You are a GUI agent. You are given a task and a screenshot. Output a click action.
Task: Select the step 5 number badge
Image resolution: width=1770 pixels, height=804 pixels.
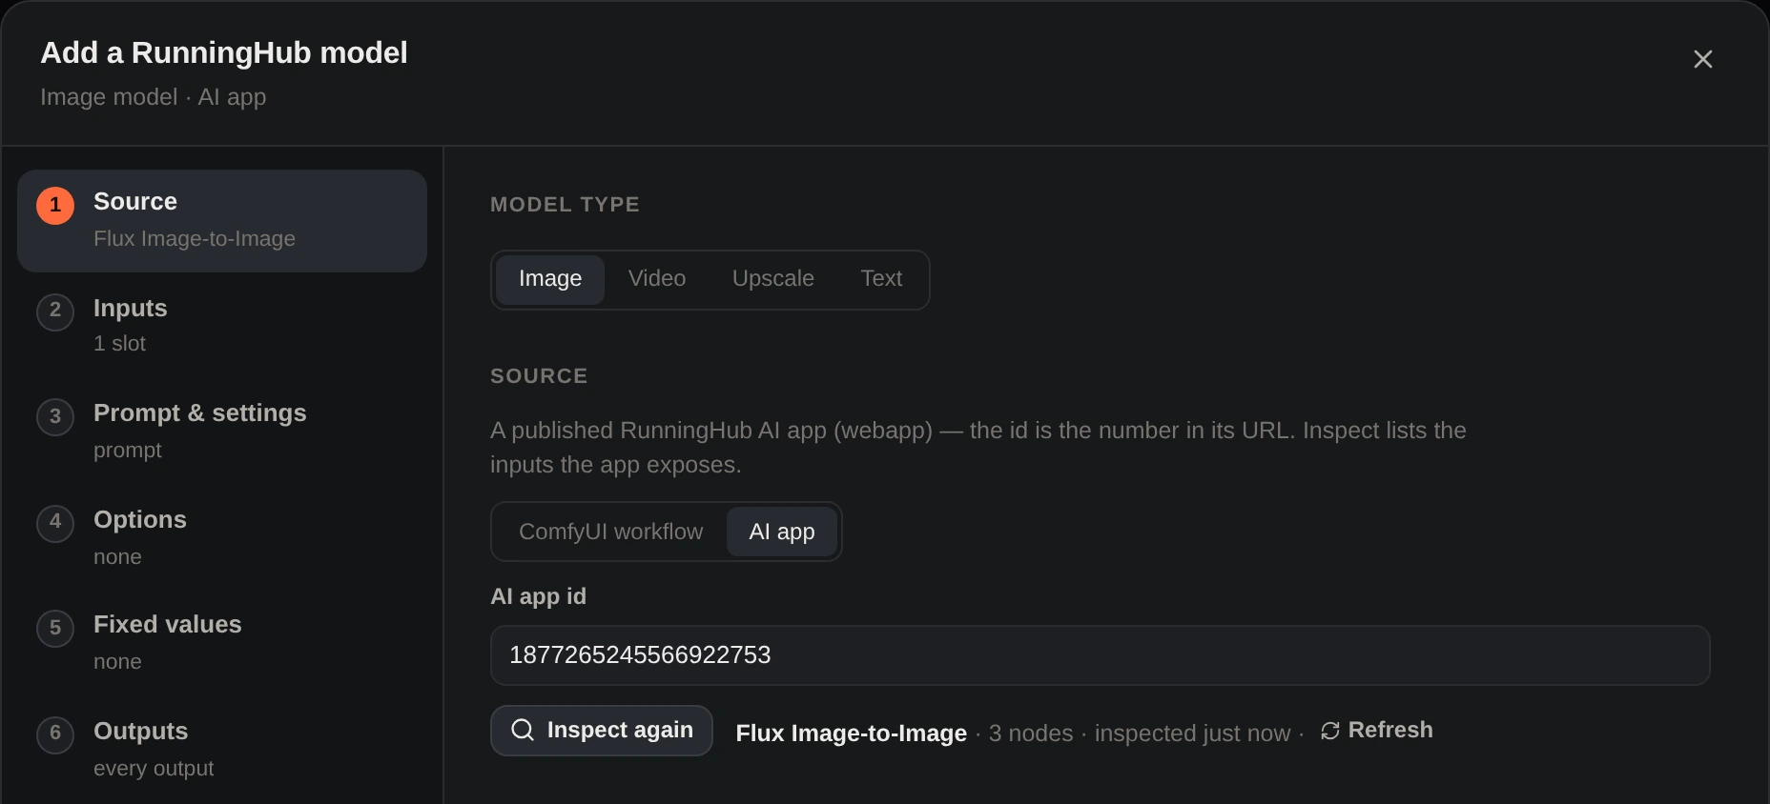click(x=55, y=629)
